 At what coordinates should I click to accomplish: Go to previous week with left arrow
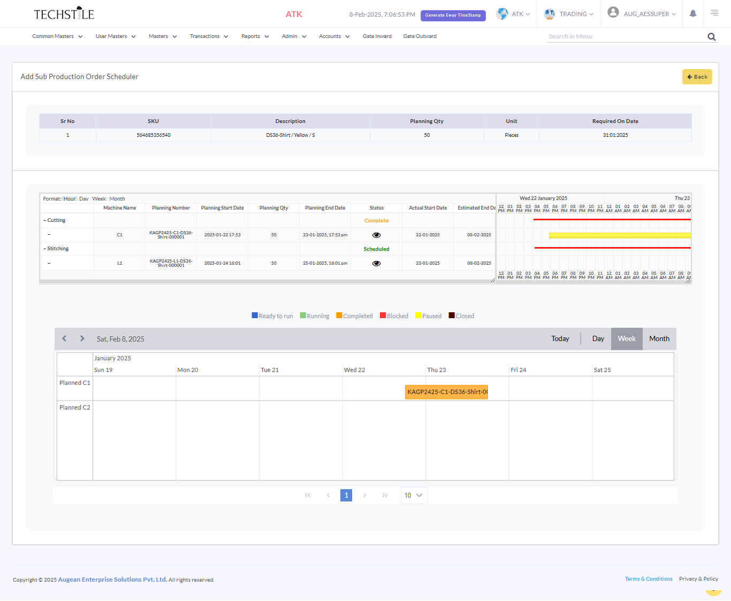tap(64, 338)
